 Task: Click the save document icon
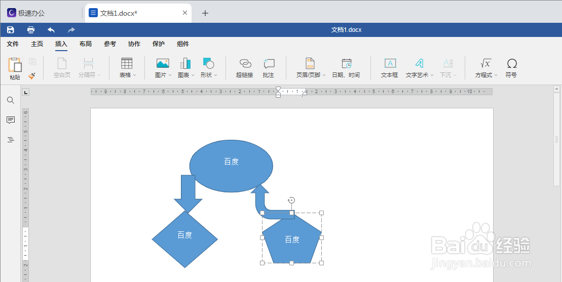point(11,30)
